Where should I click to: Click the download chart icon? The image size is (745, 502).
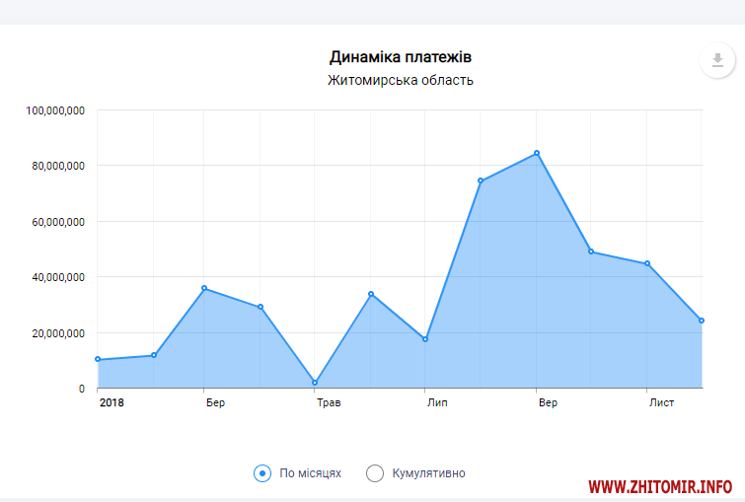[717, 59]
